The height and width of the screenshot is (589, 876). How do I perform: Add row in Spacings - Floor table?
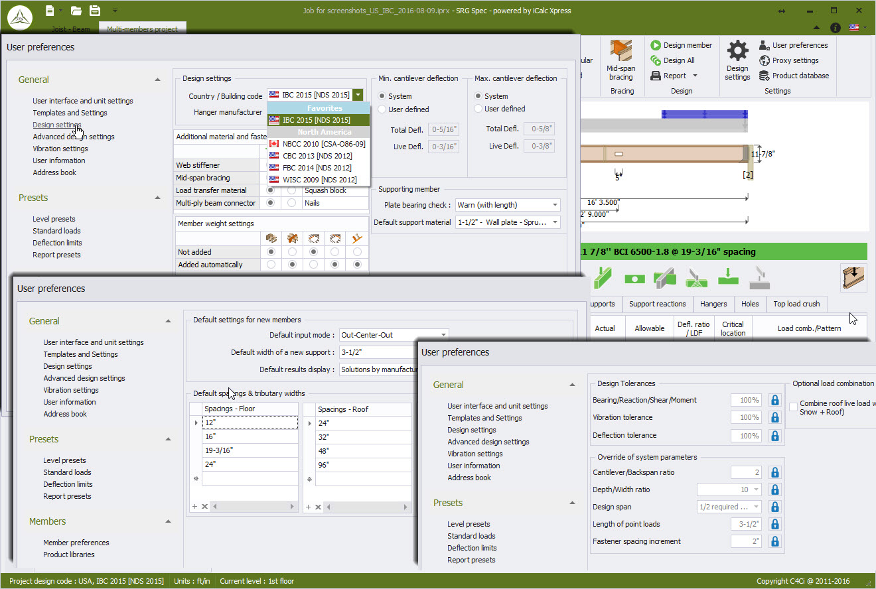(195, 506)
